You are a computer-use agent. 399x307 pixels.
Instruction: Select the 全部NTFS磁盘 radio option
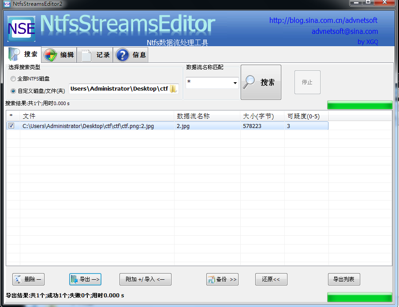coord(13,79)
